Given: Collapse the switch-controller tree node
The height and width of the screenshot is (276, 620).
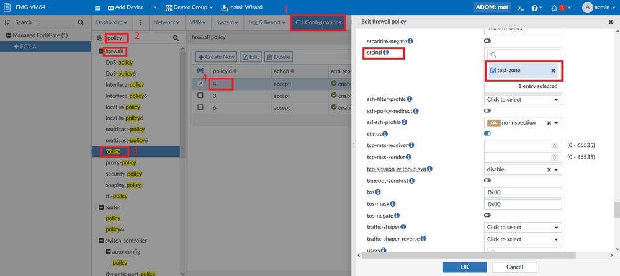Looking at the screenshot, I should (x=101, y=241).
